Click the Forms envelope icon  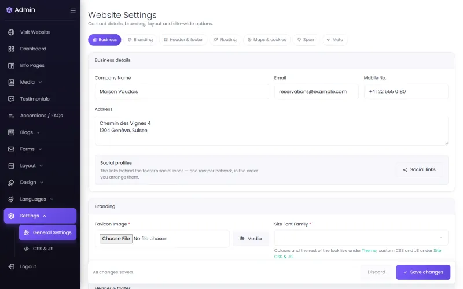click(x=11, y=149)
